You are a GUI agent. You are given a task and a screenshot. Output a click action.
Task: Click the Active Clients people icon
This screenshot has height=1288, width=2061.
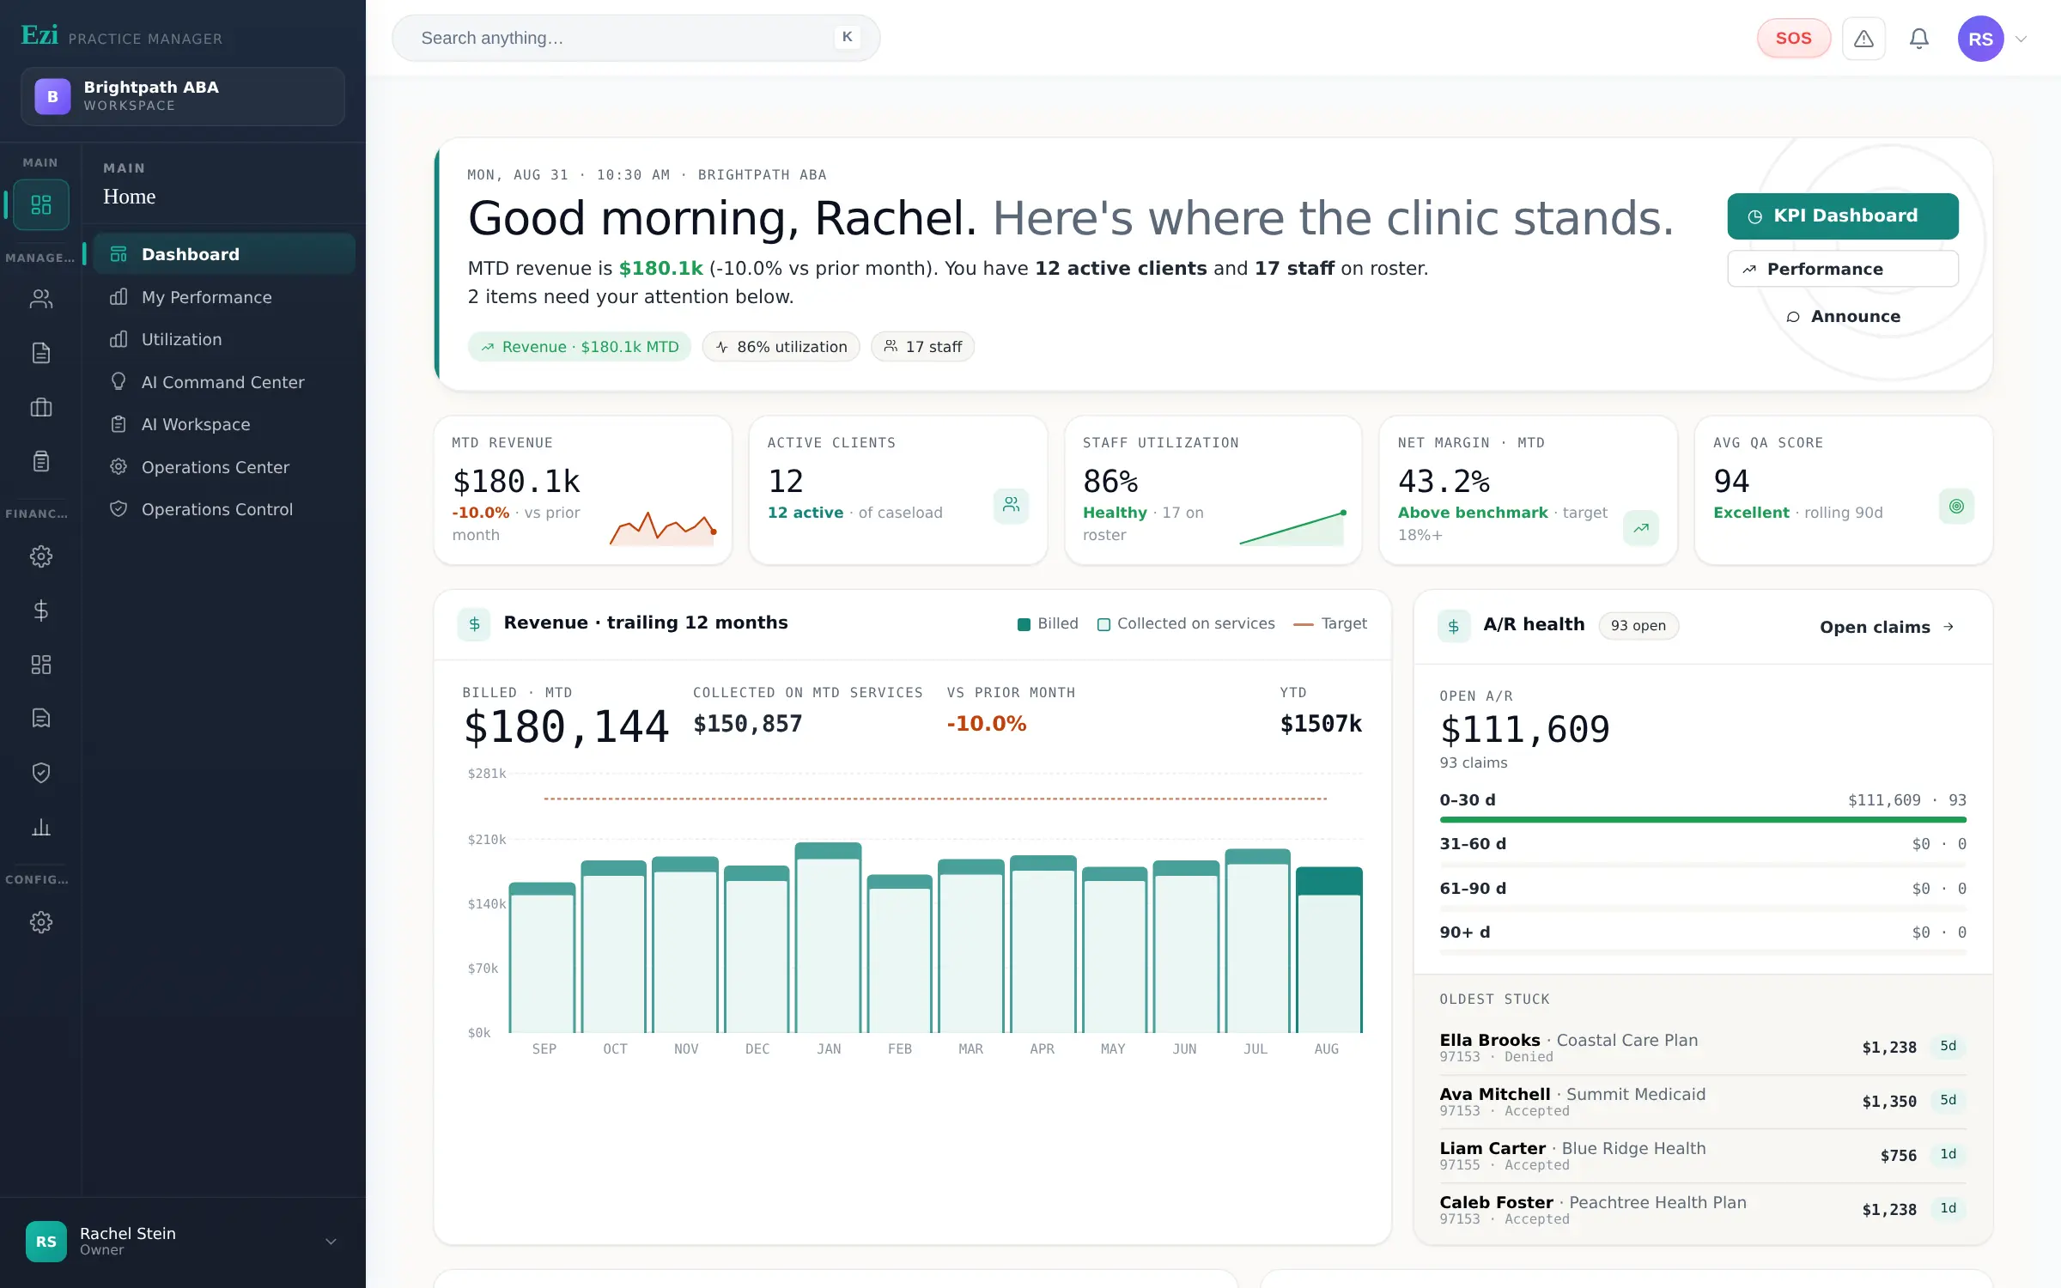1012,505
